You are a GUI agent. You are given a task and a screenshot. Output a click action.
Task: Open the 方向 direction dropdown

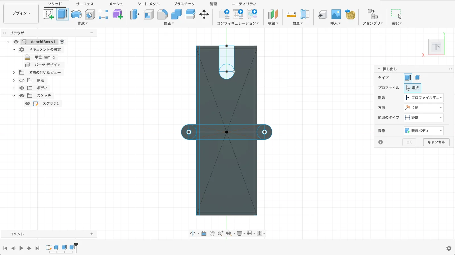pos(424,108)
